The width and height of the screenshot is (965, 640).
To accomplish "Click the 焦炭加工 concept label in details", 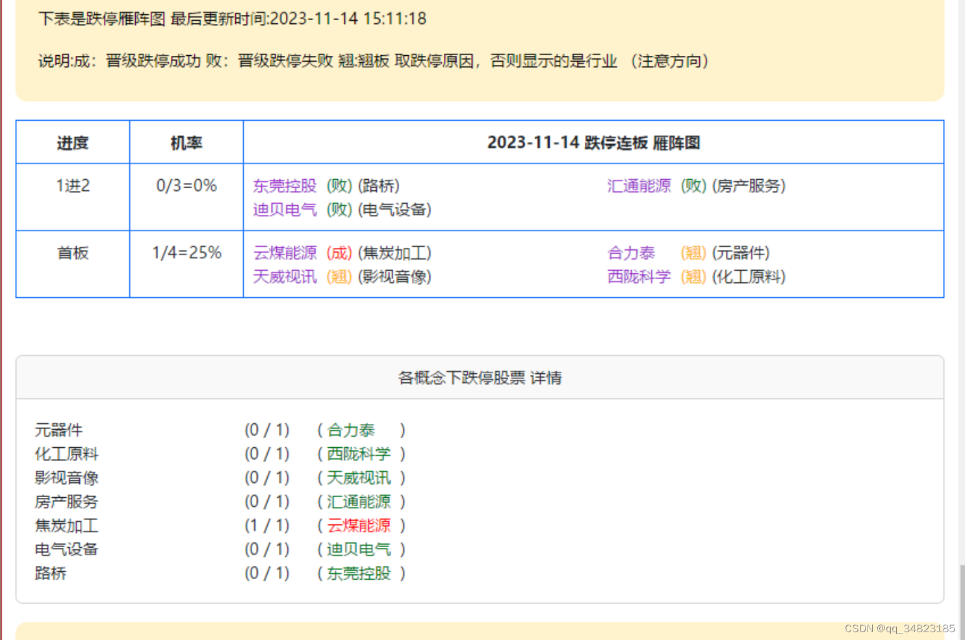I will [66, 526].
